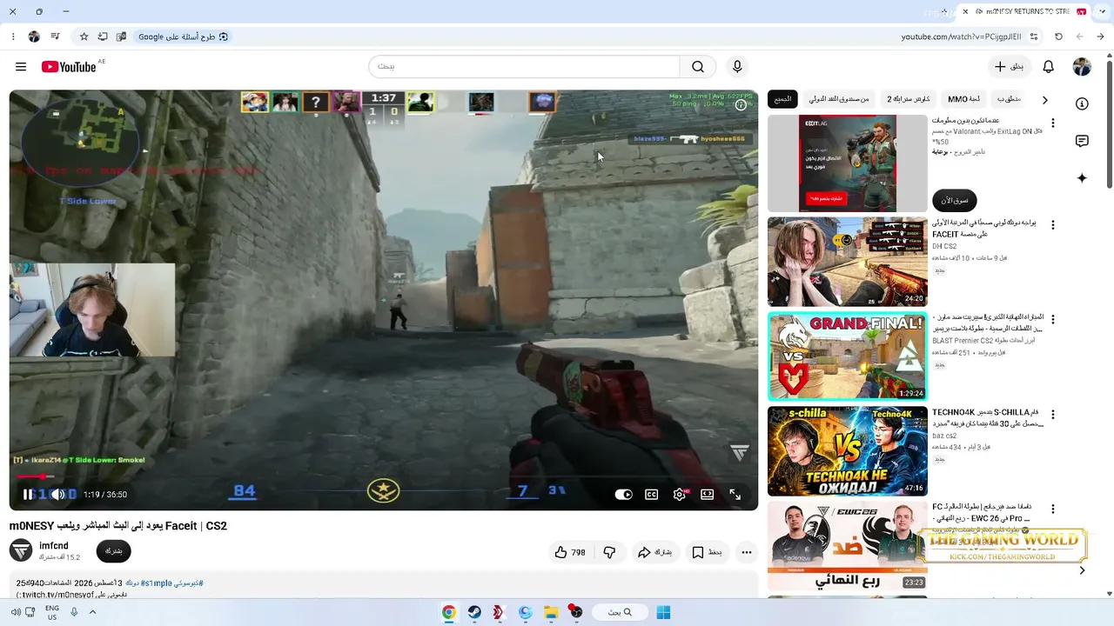
Task: Open the tab search chevron in the tab strip
Action: [x=1100, y=11]
